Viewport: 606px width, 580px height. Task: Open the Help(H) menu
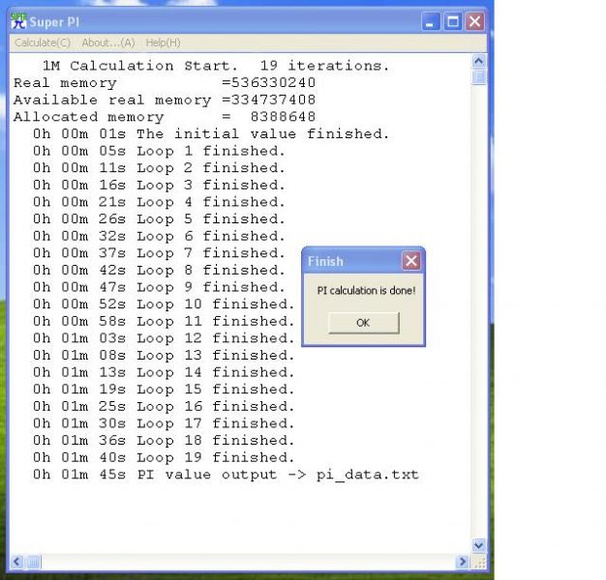click(163, 43)
